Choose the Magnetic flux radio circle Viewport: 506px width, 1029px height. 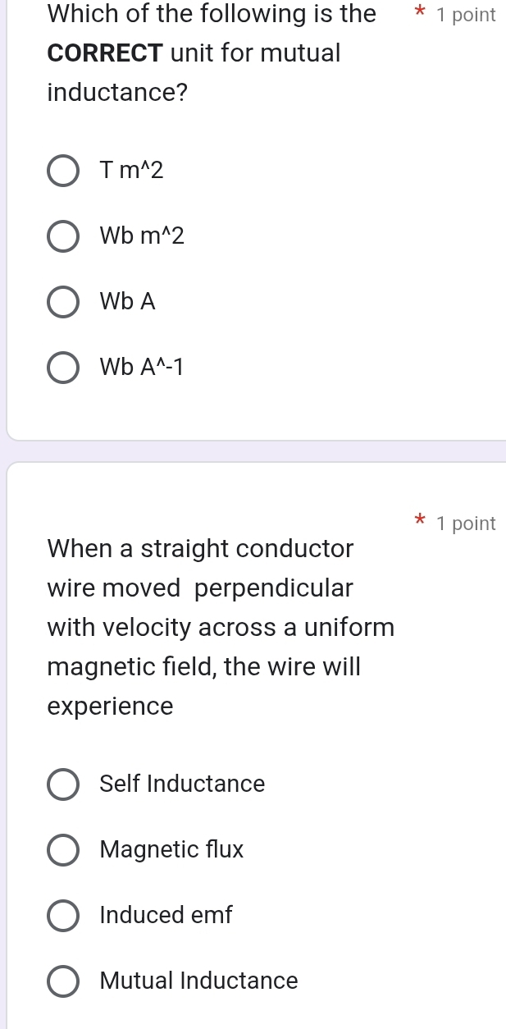pyautogui.click(x=63, y=849)
